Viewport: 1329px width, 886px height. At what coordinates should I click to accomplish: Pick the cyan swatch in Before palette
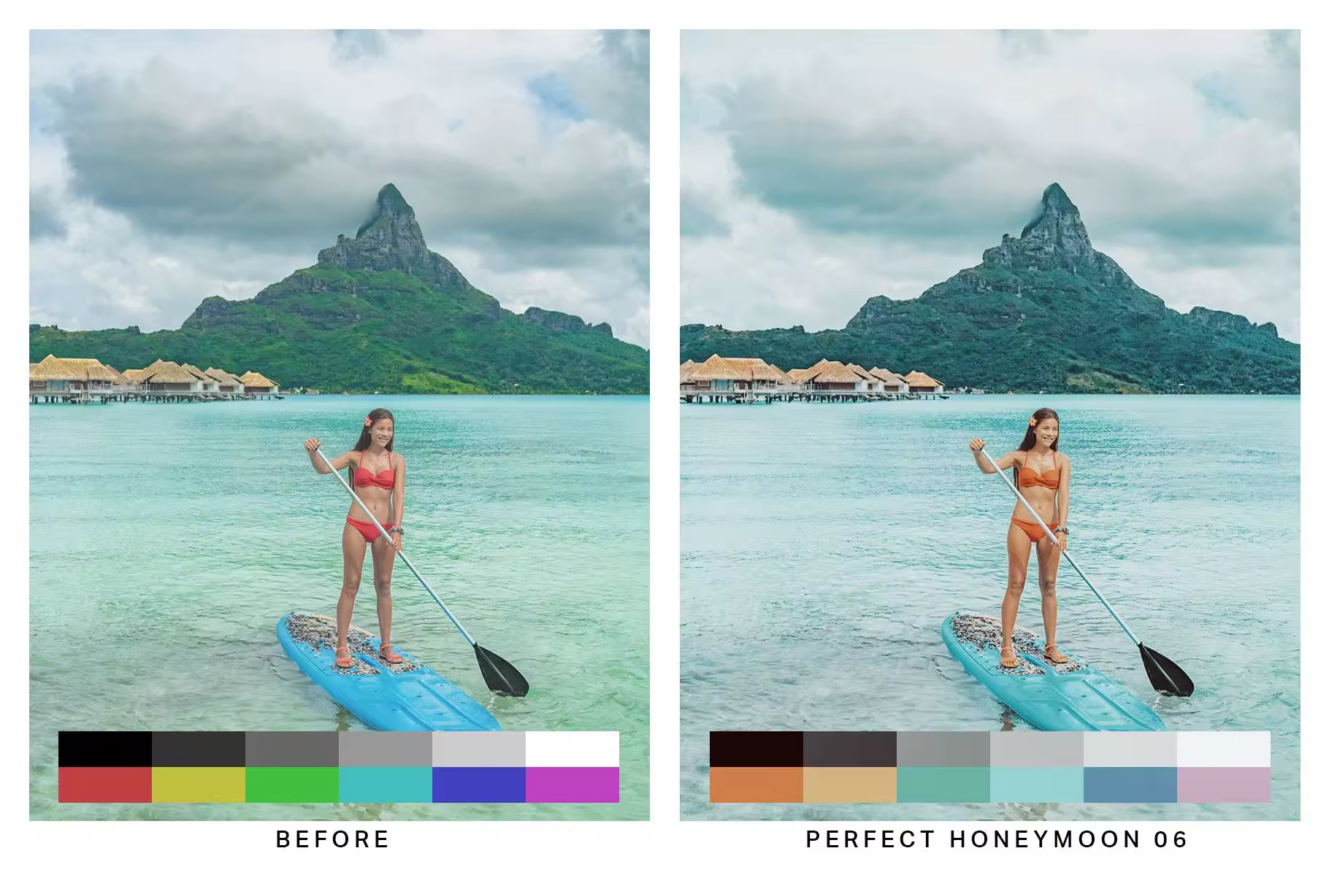click(386, 785)
